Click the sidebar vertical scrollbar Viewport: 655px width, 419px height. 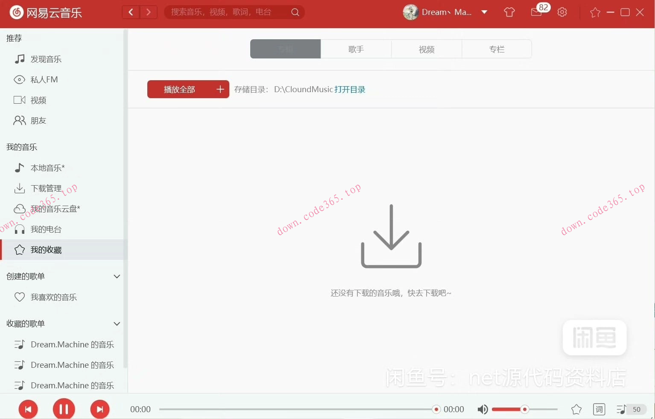tap(125, 198)
